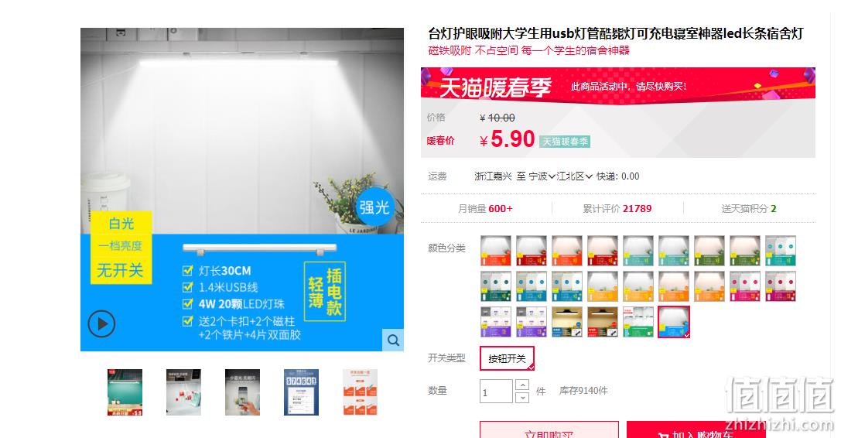Select the 按钮开关 switch type option

point(507,358)
